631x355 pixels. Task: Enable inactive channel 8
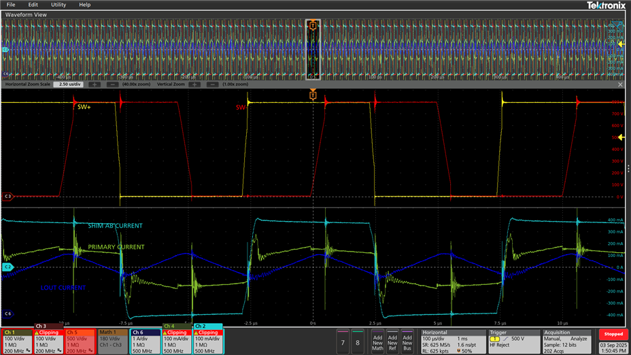(x=358, y=342)
